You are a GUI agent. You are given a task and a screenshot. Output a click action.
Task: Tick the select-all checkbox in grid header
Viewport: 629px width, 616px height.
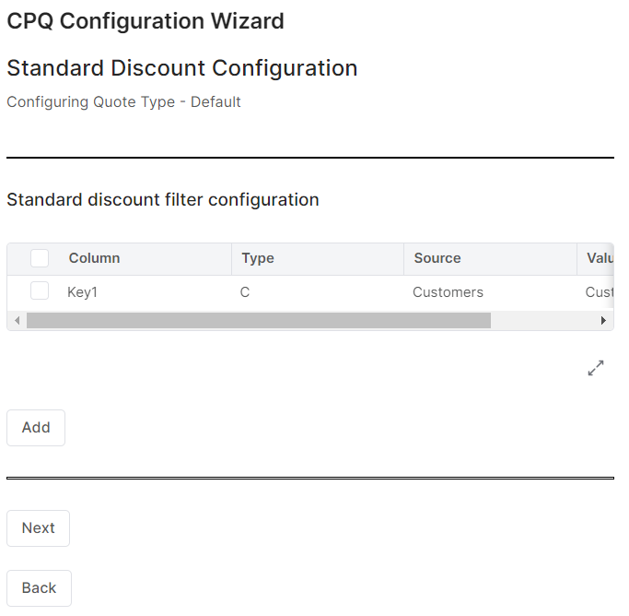[40, 258]
